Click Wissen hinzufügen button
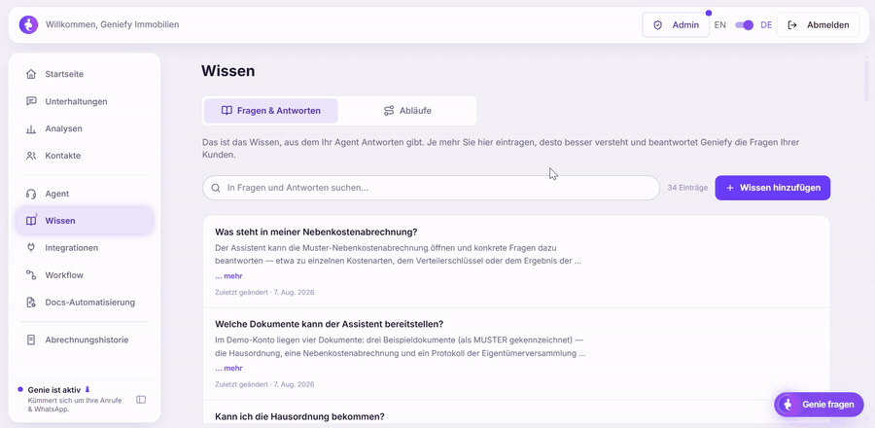The height and width of the screenshot is (428, 875). (x=772, y=188)
